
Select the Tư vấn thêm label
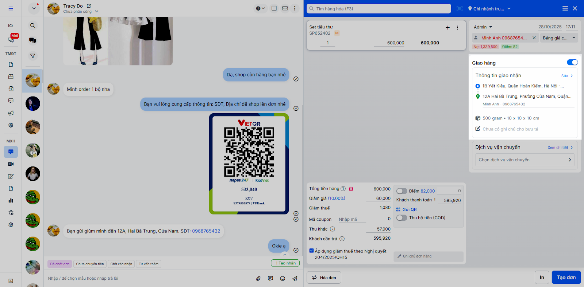pyautogui.click(x=149, y=264)
